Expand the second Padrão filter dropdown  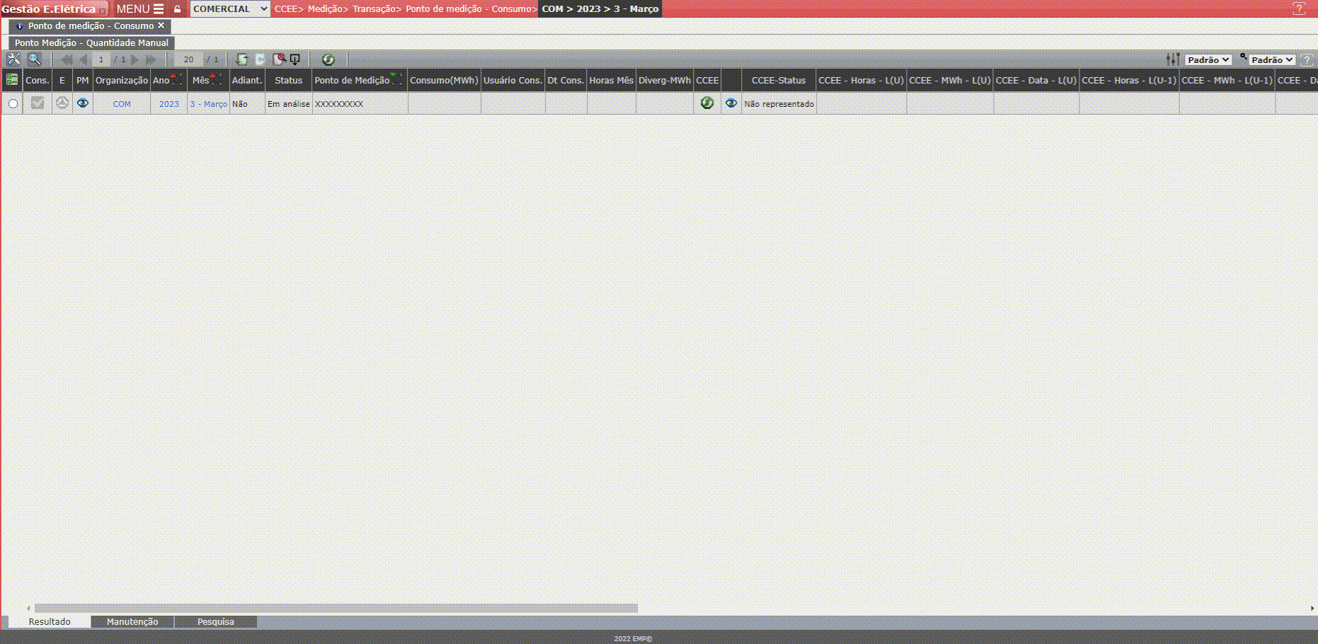tap(1272, 60)
